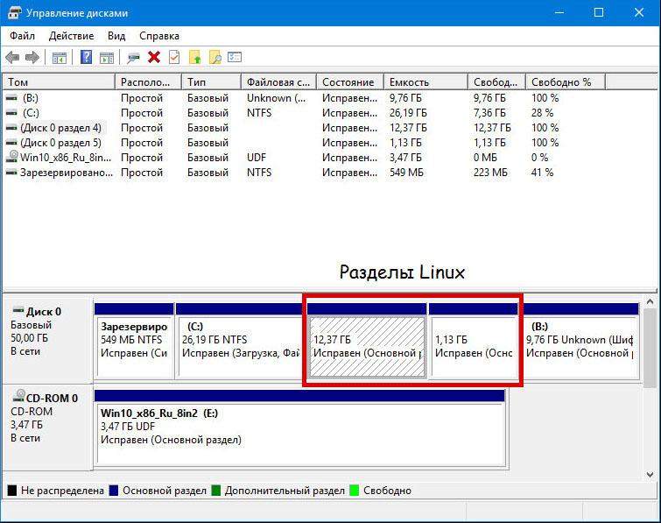Click the Back arrow in the toolbar
Image resolution: width=661 pixels, height=523 pixels.
[12, 57]
